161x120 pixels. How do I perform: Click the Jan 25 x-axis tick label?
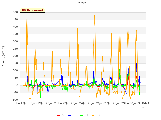[87, 103]
